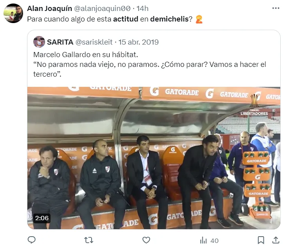
Task: Click the reply speech bubble icon
Action: pos(32,240)
